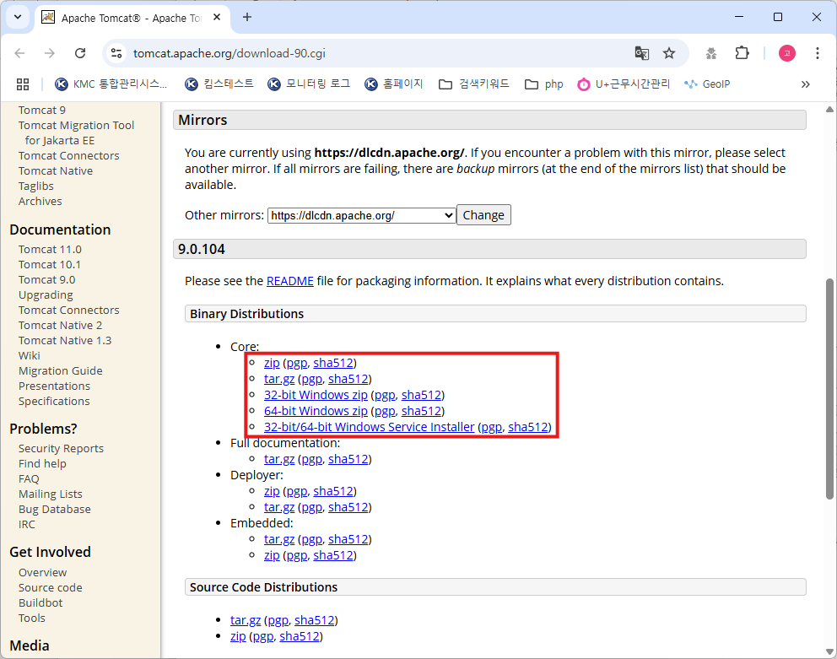
Task: Open the README link
Action: tap(290, 281)
